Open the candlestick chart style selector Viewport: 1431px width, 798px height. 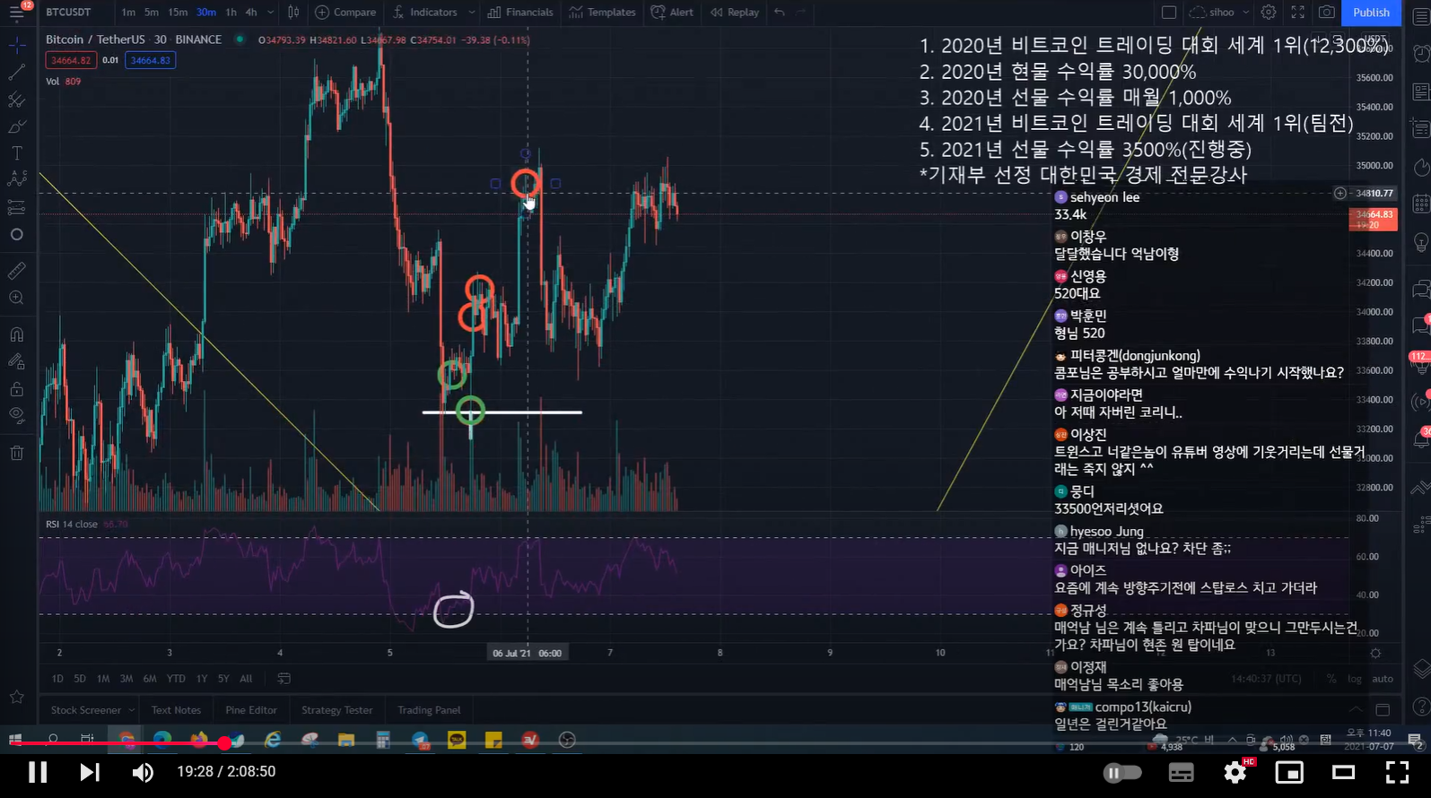[x=293, y=13]
